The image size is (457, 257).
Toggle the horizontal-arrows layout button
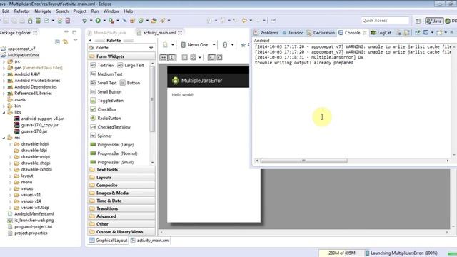coord(164,57)
